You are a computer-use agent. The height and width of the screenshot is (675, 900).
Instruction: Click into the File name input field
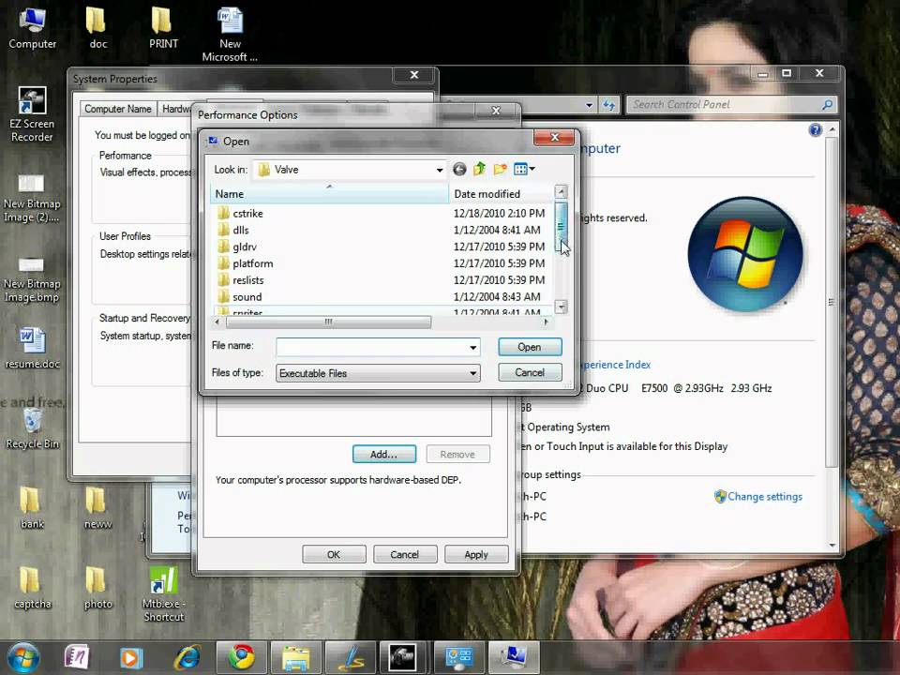click(x=372, y=347)
